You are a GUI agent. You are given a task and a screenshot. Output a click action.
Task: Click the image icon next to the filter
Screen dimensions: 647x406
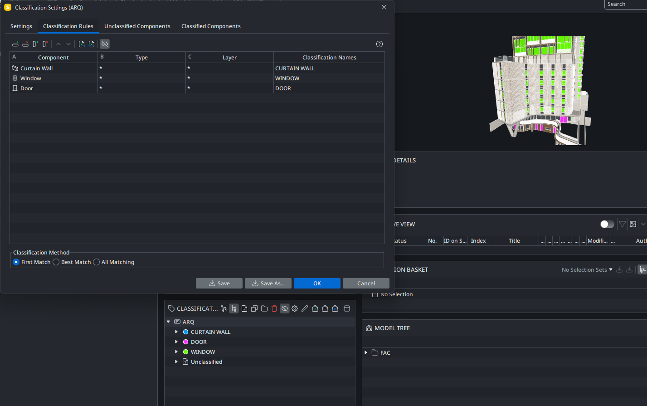[633, 224]
